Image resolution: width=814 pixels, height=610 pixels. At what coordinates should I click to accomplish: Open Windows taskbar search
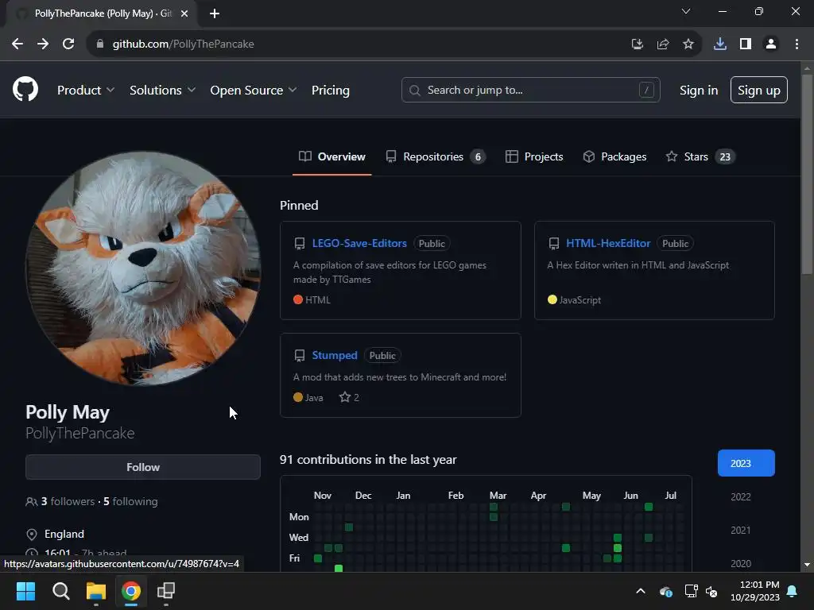(60, 591)
